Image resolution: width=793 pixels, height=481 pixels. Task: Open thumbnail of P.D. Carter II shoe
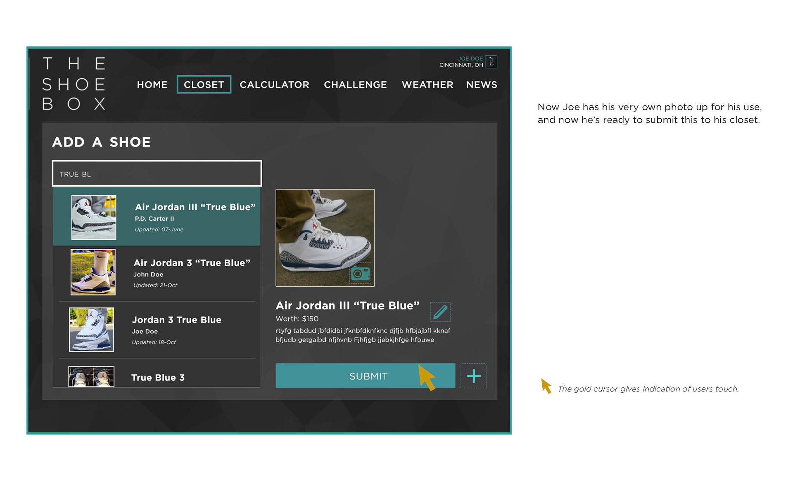point(94,217)
